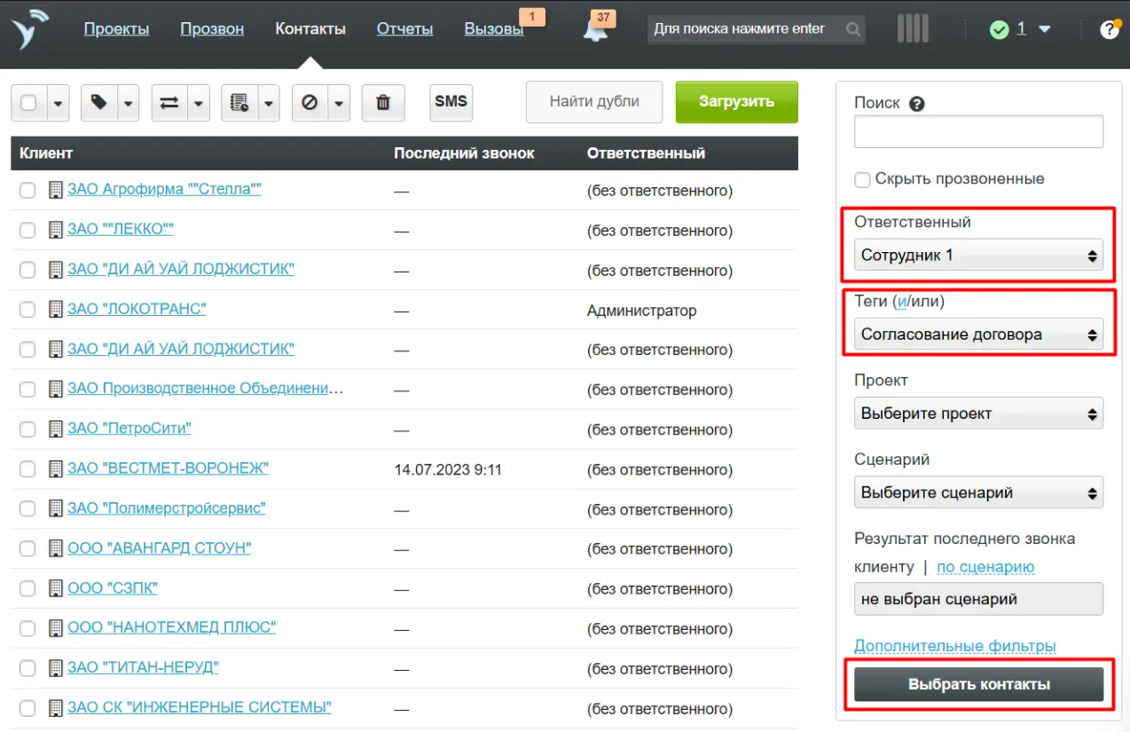Click the block/ban circle icon
This screenshot has height=732, width=1130.
coord(310,103)
